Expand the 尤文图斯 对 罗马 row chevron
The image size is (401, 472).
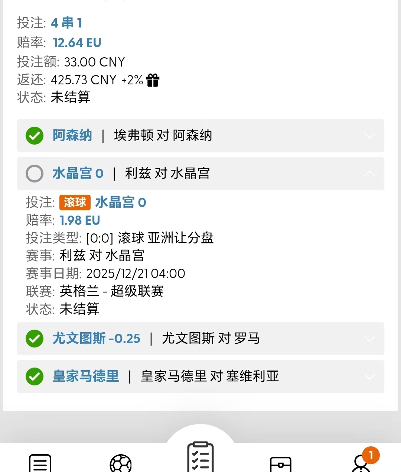tap(369, 339)
